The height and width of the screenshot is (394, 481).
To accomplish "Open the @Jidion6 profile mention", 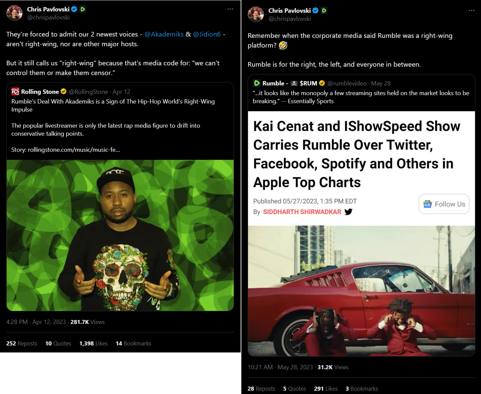I will coord(207,34).
